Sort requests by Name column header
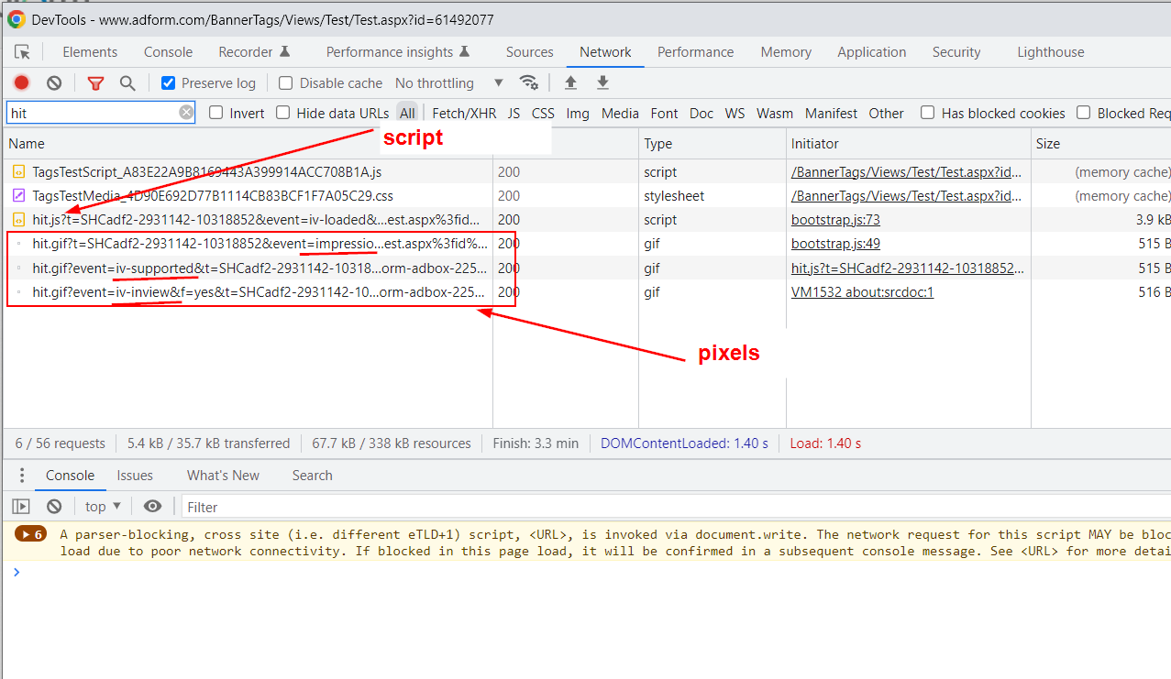 [248, 144]
